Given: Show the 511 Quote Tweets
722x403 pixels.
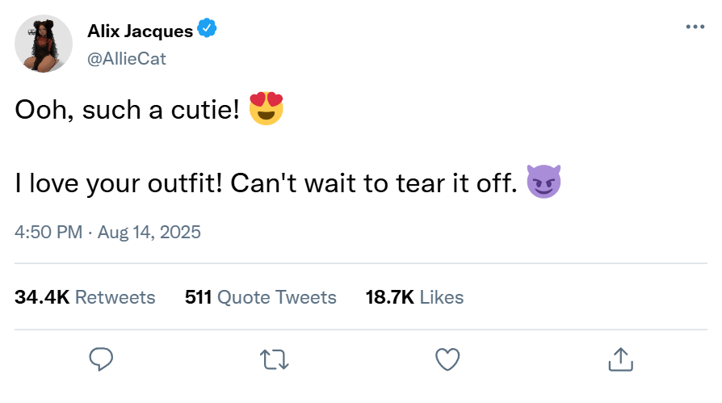Looking at the screenshot, I should (260, 297).
